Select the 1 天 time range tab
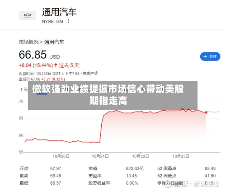The height and width of the screenshot is (191, 226). [24, 90]
